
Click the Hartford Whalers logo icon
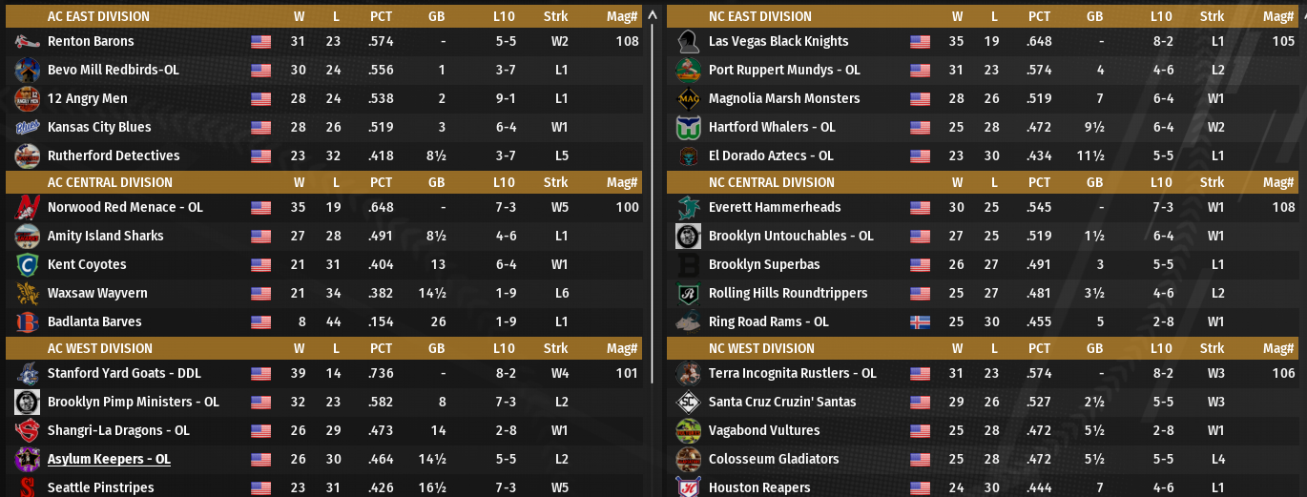(688, 128)
